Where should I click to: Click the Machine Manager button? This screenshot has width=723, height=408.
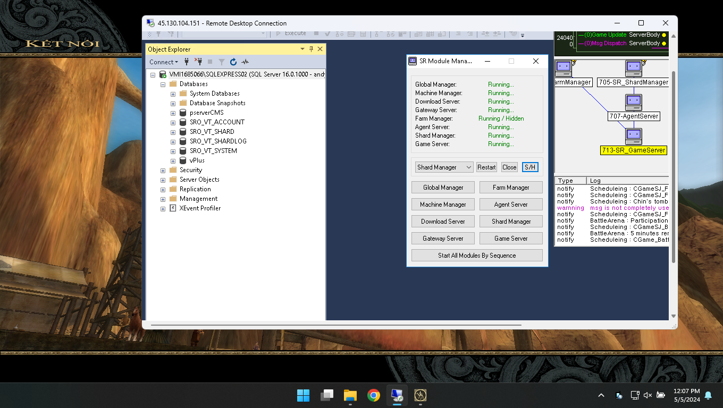tap(443, 205)
